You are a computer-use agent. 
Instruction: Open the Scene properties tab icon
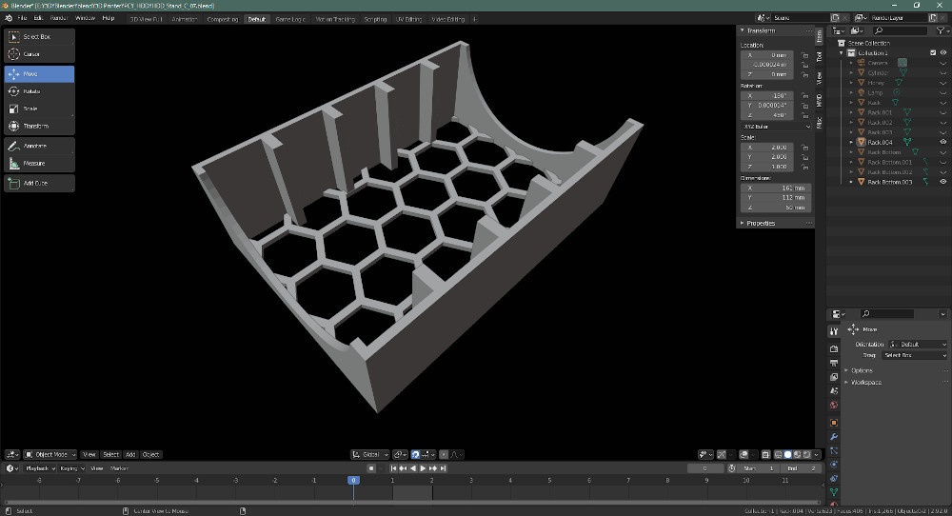click(834, 391)
